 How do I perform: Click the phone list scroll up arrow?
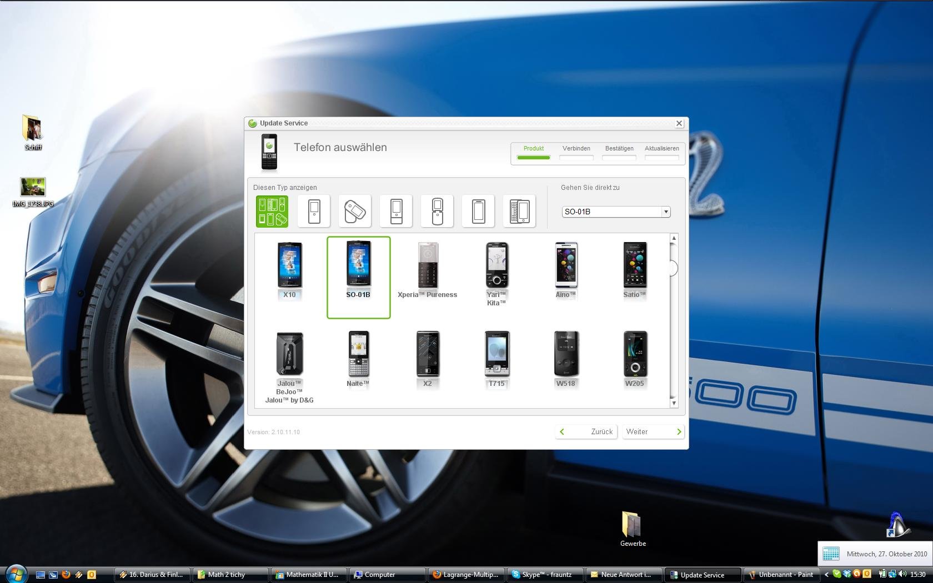pyautogui.click(x=674, y=238)
